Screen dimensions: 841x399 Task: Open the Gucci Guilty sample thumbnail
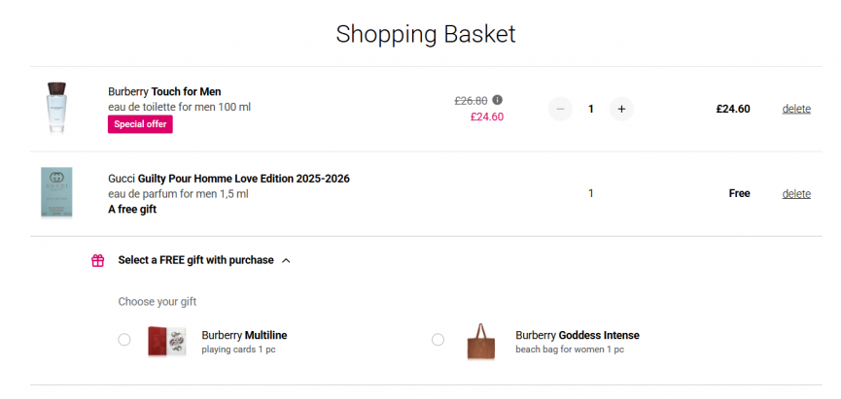click(x=57, y=192)
